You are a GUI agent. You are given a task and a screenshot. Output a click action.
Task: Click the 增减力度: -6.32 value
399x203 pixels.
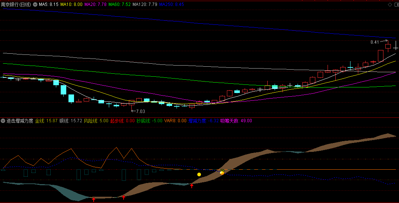[204, 121]
